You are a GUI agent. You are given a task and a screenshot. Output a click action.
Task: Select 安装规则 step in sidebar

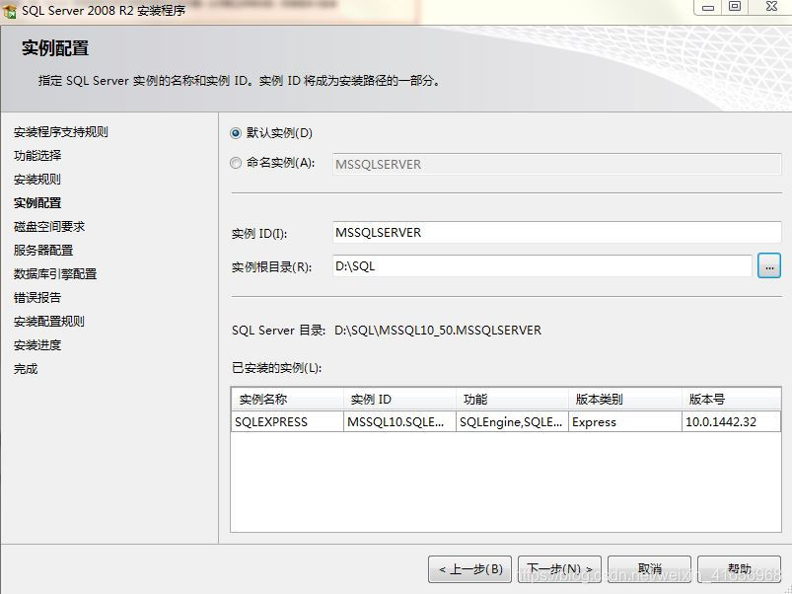tap(37, 180)
